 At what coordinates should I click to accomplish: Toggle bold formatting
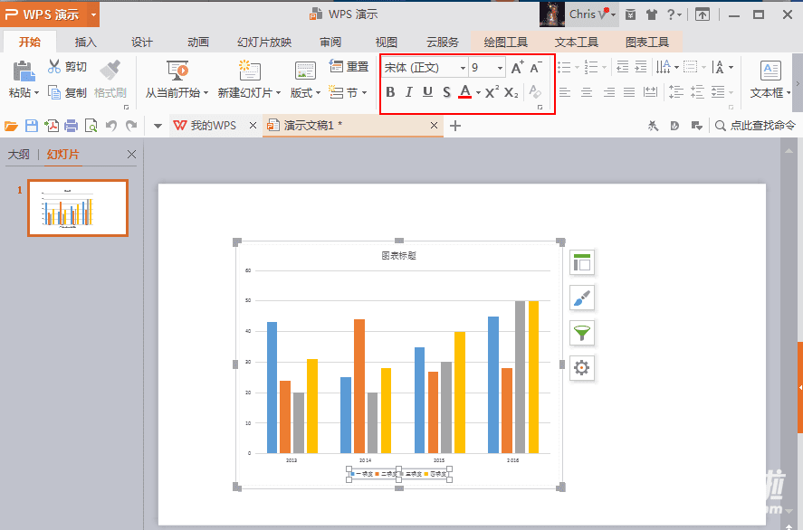click(390, 91)
